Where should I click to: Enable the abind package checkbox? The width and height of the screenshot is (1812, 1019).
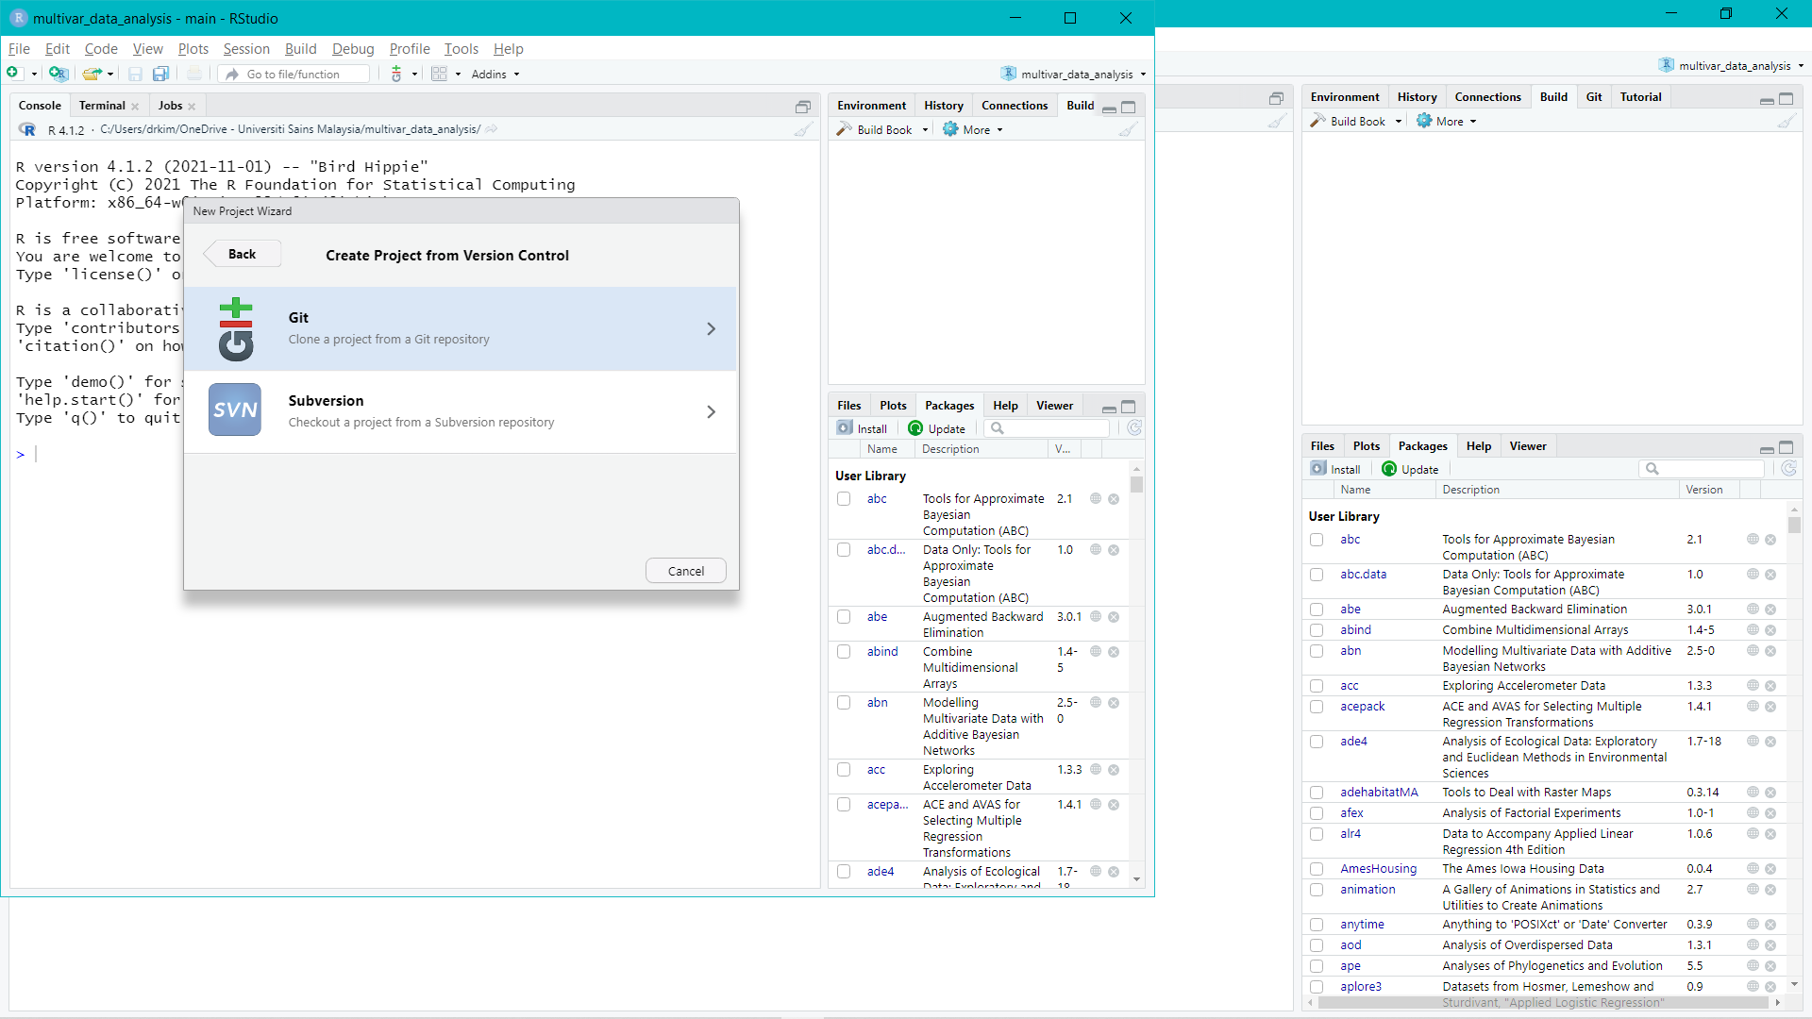click(x=844, y=652)
